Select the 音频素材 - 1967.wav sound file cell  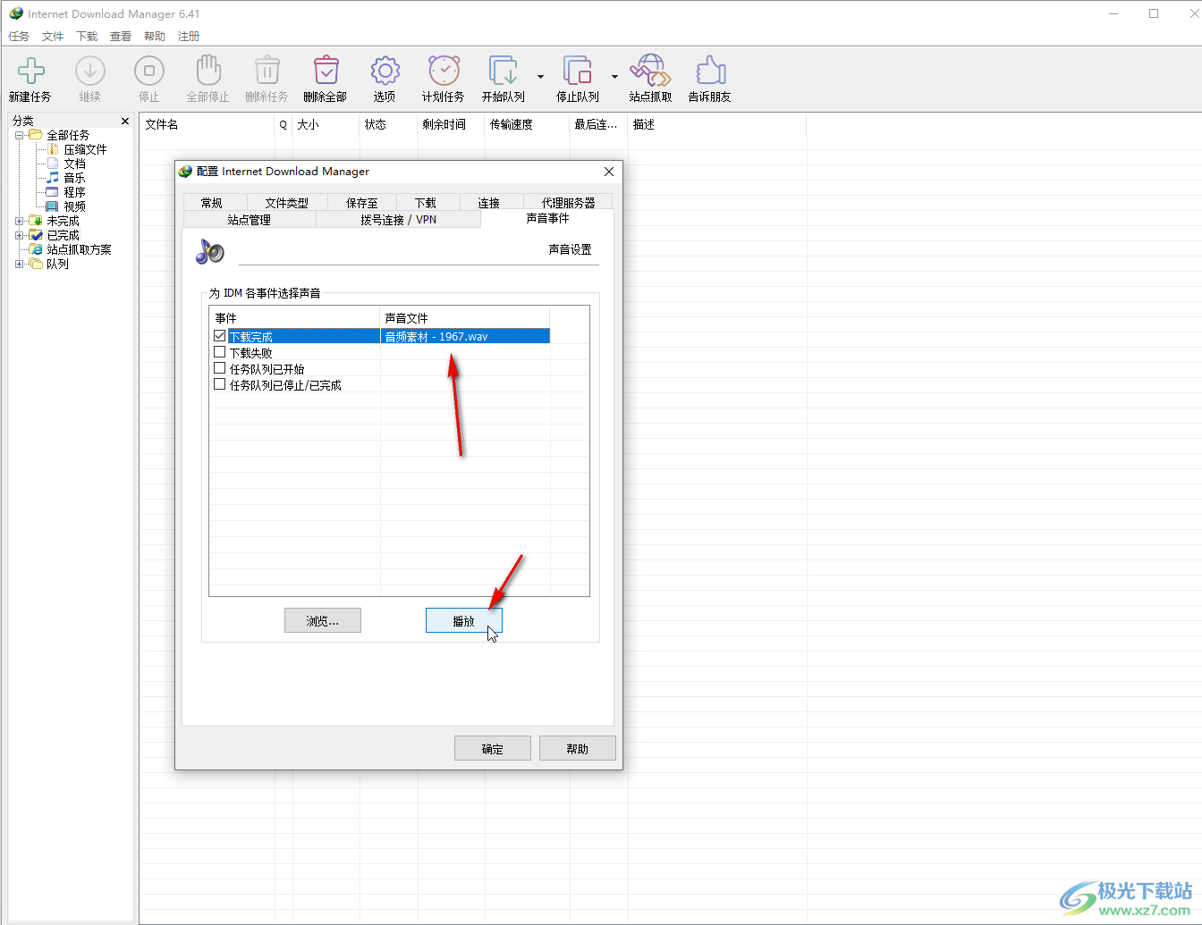point(465,336)
